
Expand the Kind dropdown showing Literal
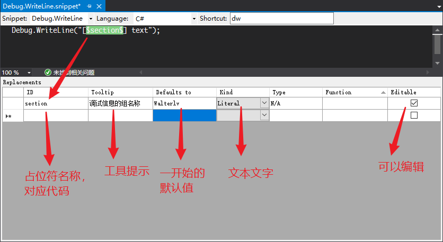(264, 103)
